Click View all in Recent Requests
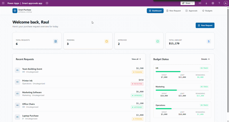The image size is (229, 122). (x=136, y=59)
